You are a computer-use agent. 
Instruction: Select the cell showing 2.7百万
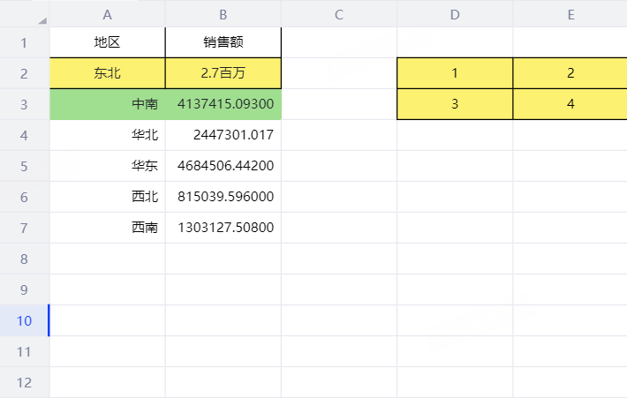click(223, 73)
